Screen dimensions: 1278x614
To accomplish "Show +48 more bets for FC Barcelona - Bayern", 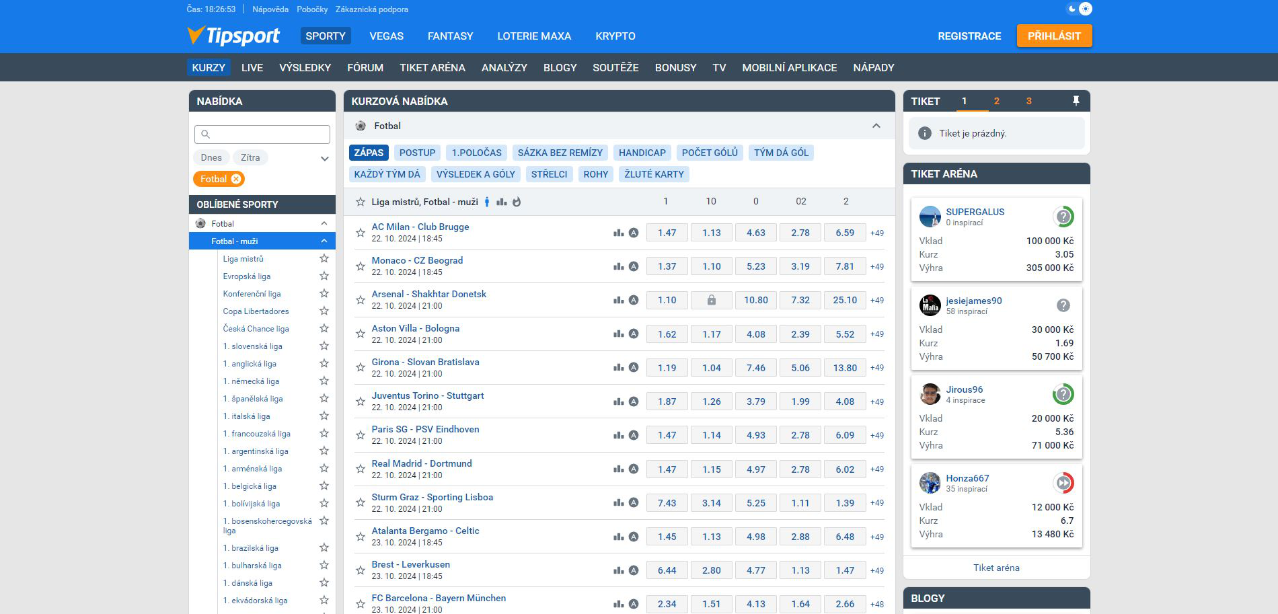I will (877, 604).
